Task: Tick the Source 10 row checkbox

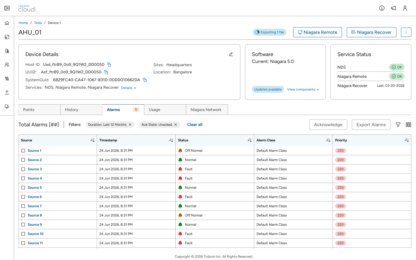Action: 23,234
